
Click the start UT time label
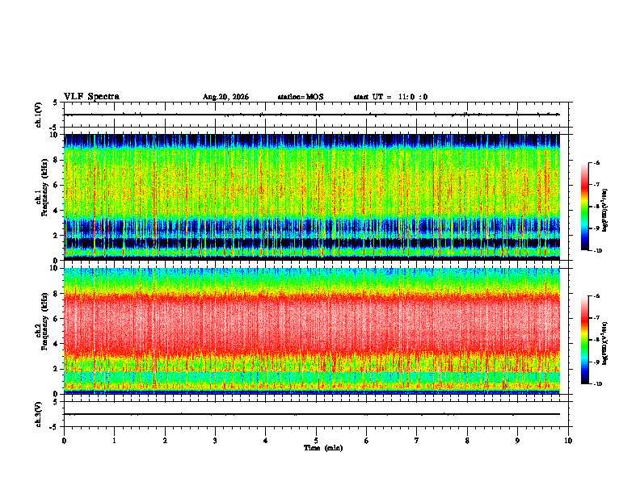click(x=390, y=97)
